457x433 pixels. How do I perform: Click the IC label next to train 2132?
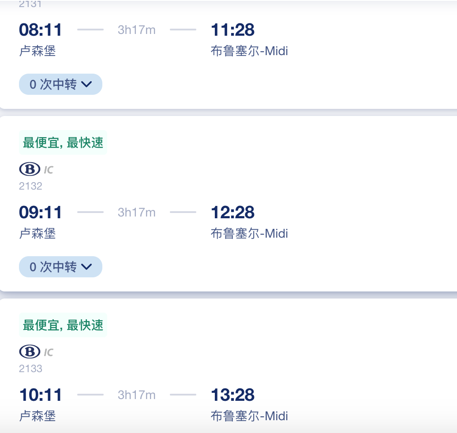49,170
